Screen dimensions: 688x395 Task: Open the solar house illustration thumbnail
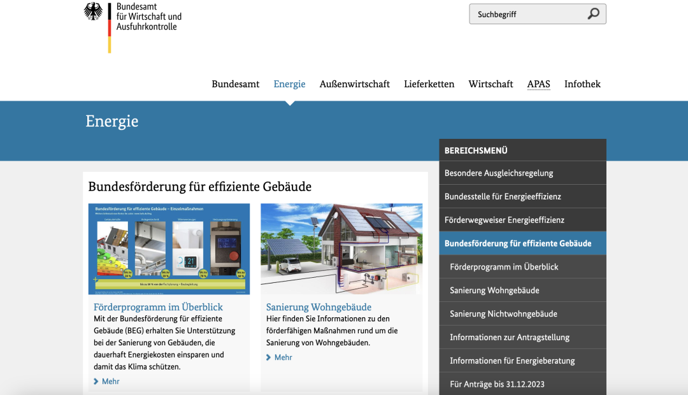[x=341, y=249]
